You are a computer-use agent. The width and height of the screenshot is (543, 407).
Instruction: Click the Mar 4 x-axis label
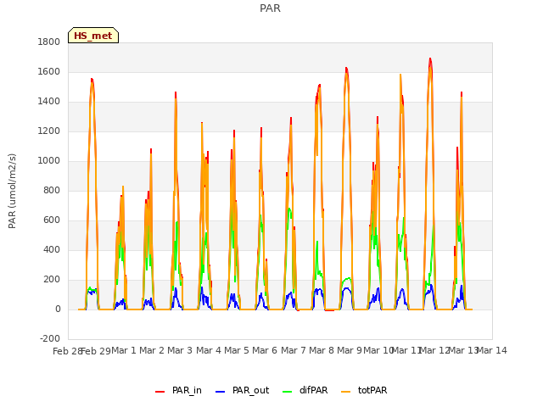[209, 350]
